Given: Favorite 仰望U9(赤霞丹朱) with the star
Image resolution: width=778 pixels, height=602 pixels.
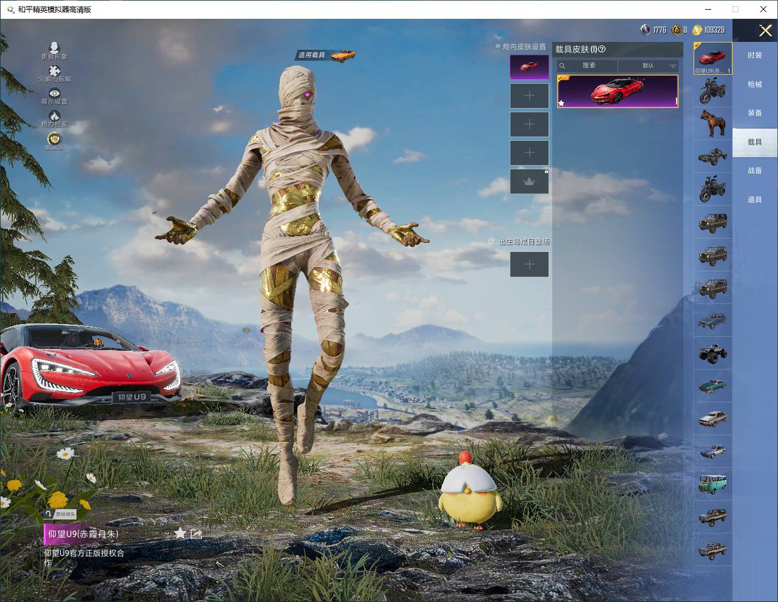Looking at the screenshot, I should pyautogui.click(x=180, y=533).
